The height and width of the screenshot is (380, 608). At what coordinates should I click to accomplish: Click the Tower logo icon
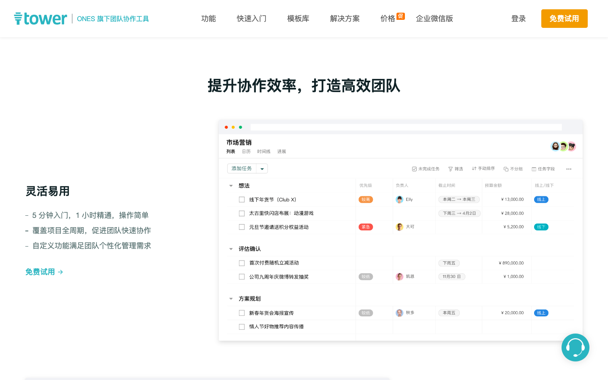click(18, 19)
